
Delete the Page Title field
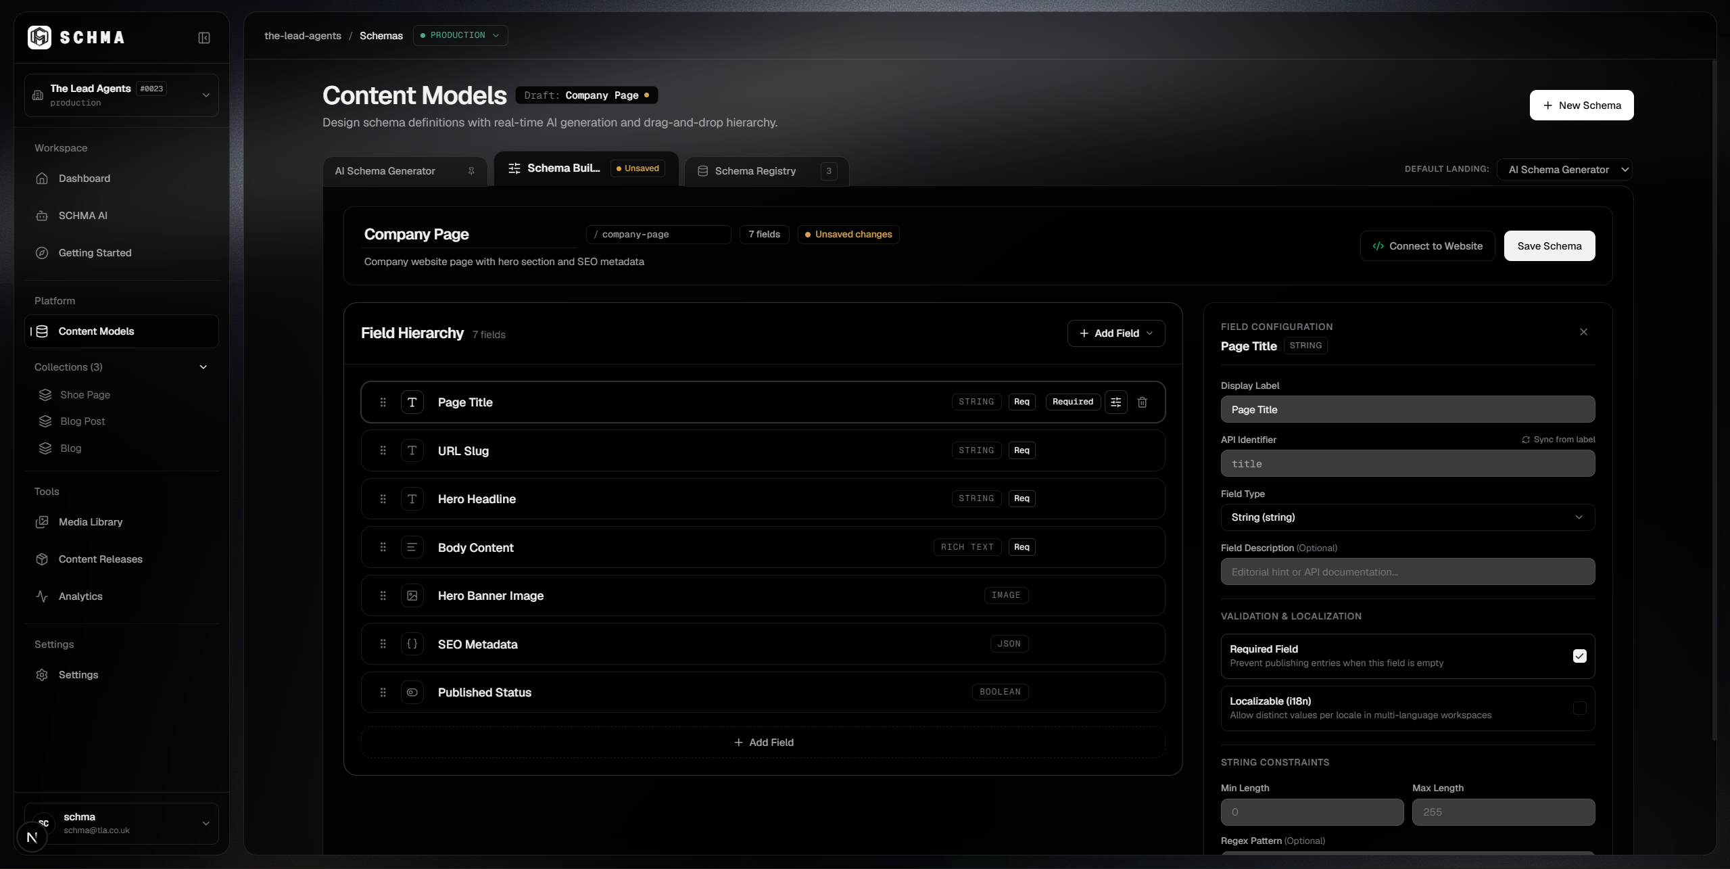click(x=1142, y=402)
